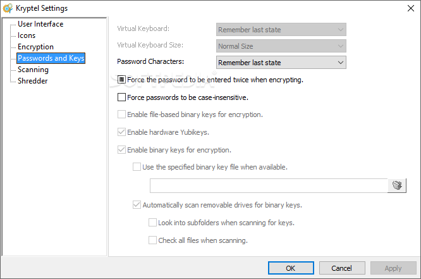Image resolution: width=421 pixels, height=279 pixels.
Task: Close the Kryptel Settings window
Action: click(x=410, y=8)
